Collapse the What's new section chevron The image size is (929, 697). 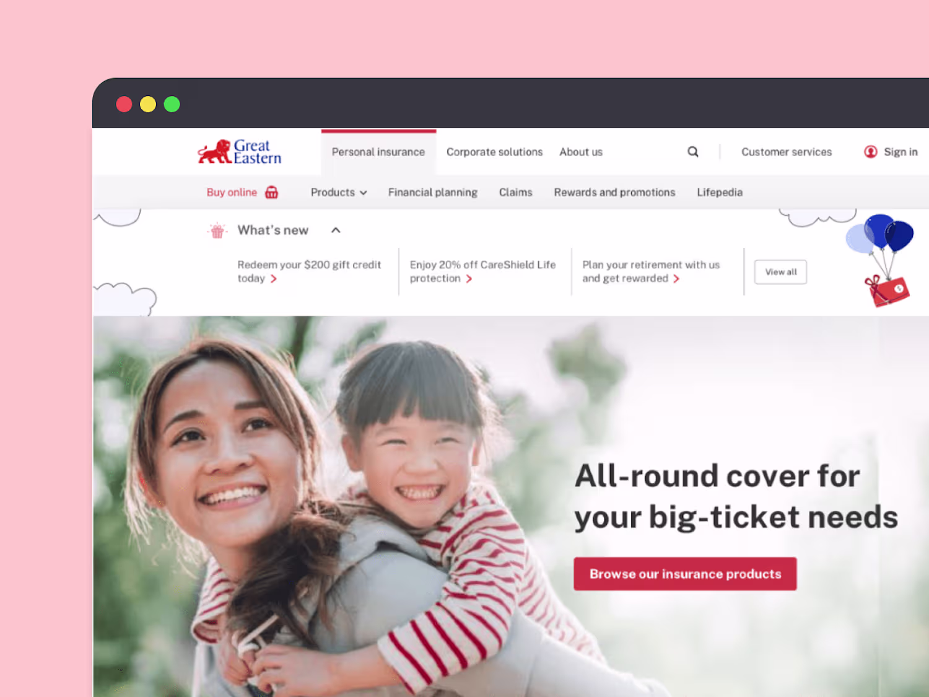pos(336,230)
